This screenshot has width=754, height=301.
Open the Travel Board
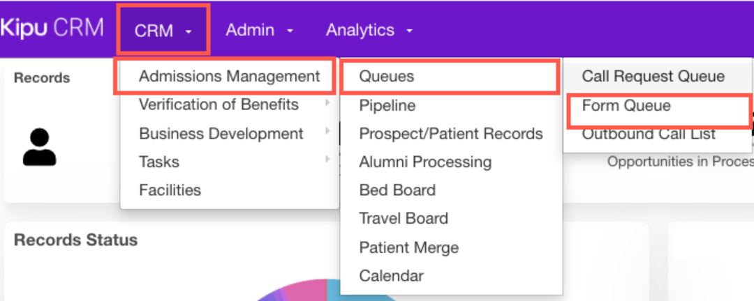tap(404, 219)
